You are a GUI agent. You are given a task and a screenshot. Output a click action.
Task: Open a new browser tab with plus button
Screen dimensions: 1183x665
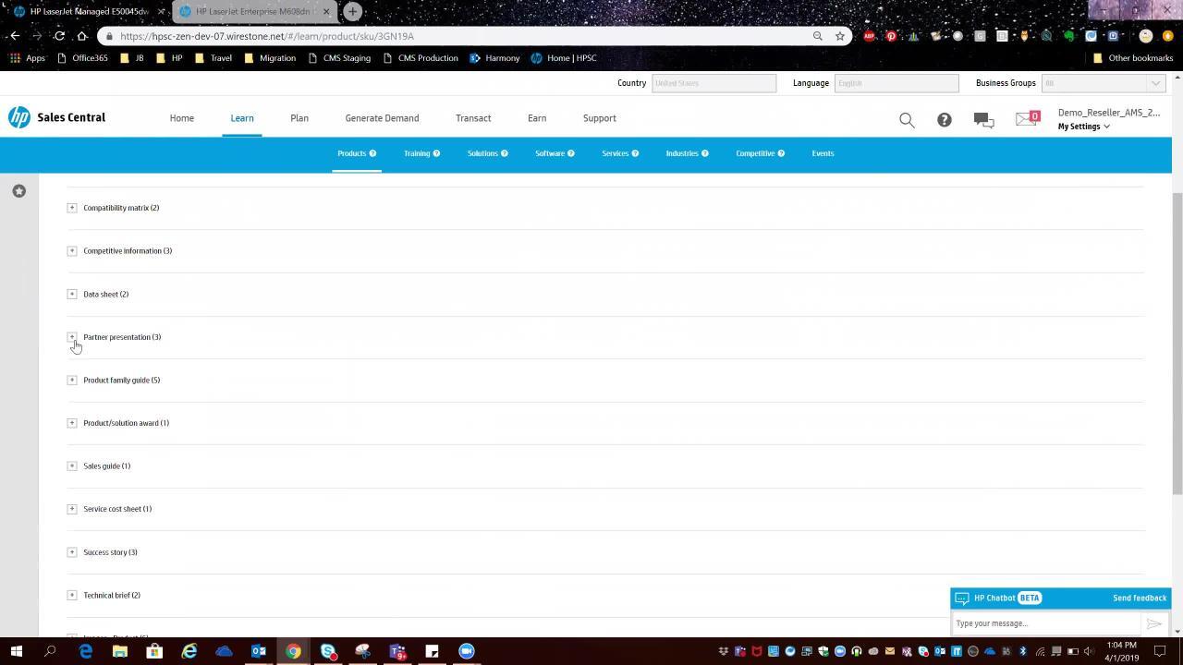click(352, 12)
